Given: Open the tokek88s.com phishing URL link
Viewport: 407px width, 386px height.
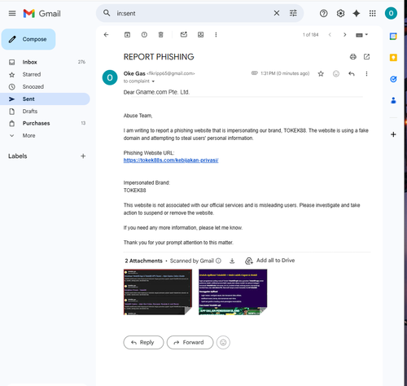Looking at the screenshot, I should coord(171,160).
